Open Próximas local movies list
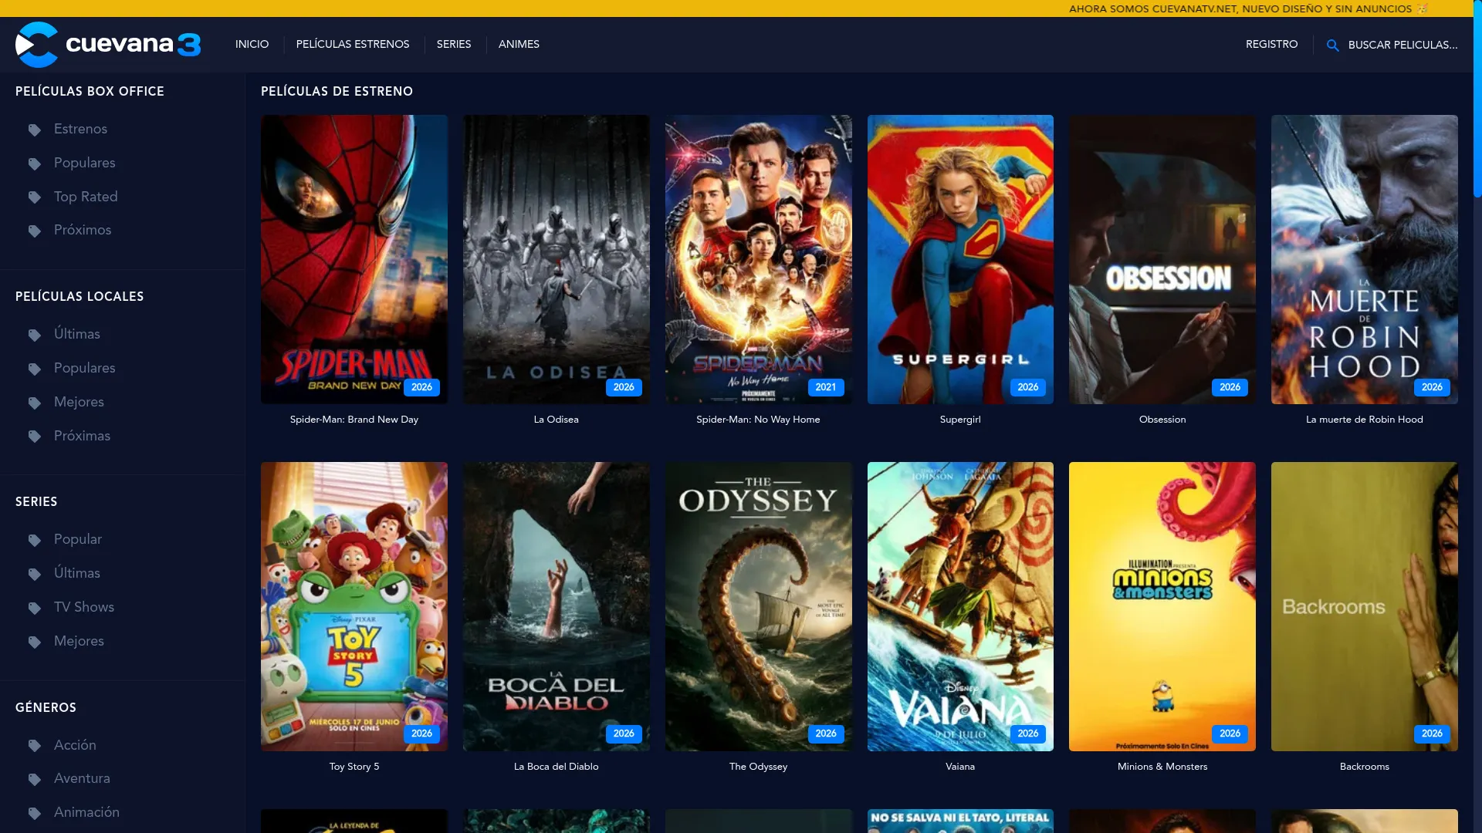This screenshot has height=833, width=1482. click(82, 436)
